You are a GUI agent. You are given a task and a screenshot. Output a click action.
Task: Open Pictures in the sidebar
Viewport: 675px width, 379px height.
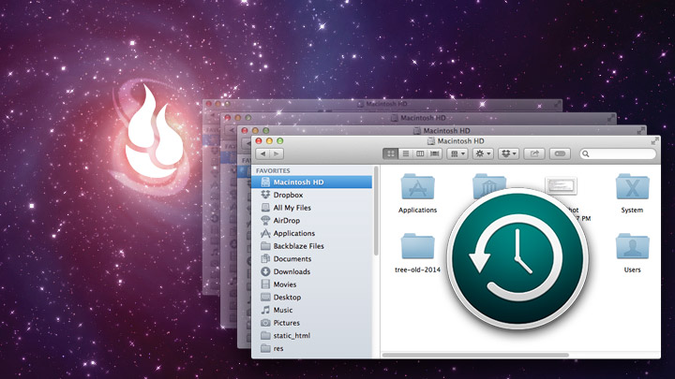(x=311, y=323)
